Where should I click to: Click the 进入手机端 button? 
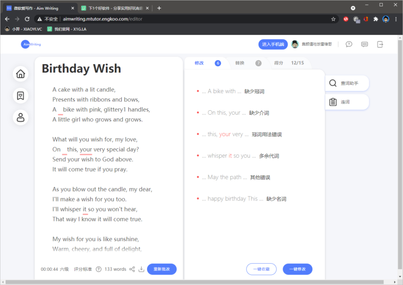[x=273, y=44]
